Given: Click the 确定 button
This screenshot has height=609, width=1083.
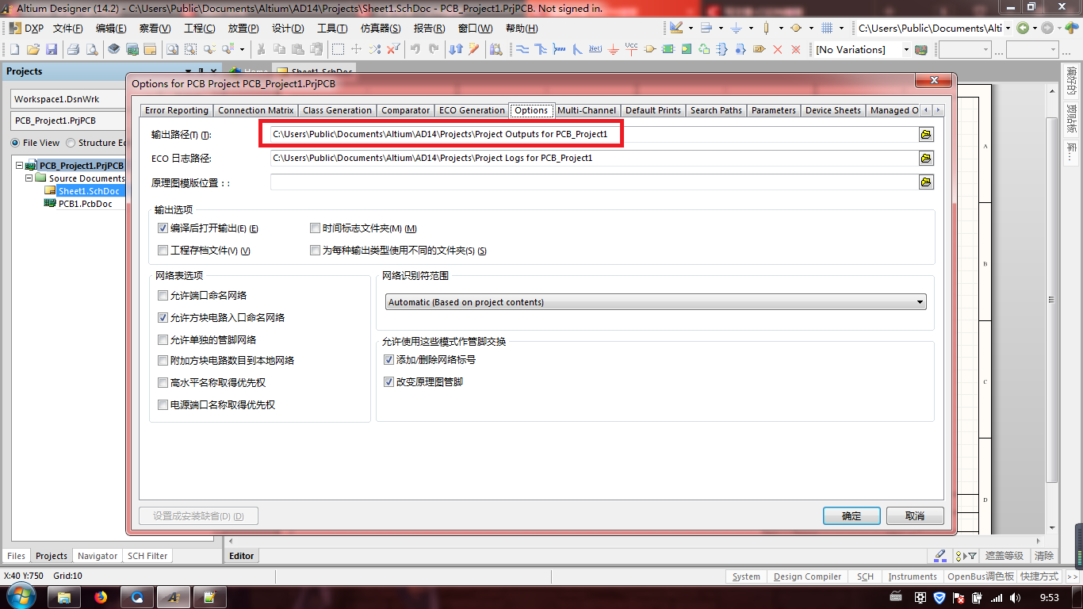Looking at the screenshot, I should pos(851,515).
